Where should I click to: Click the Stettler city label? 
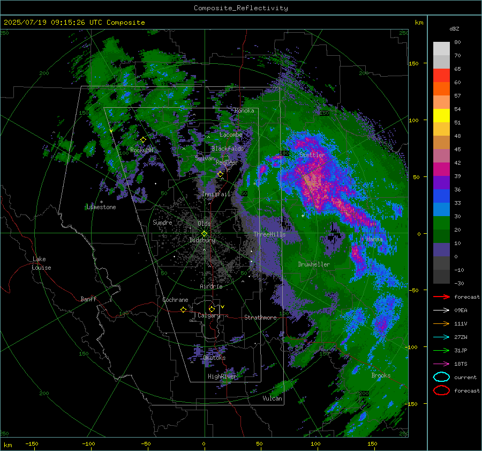point(312,155)
